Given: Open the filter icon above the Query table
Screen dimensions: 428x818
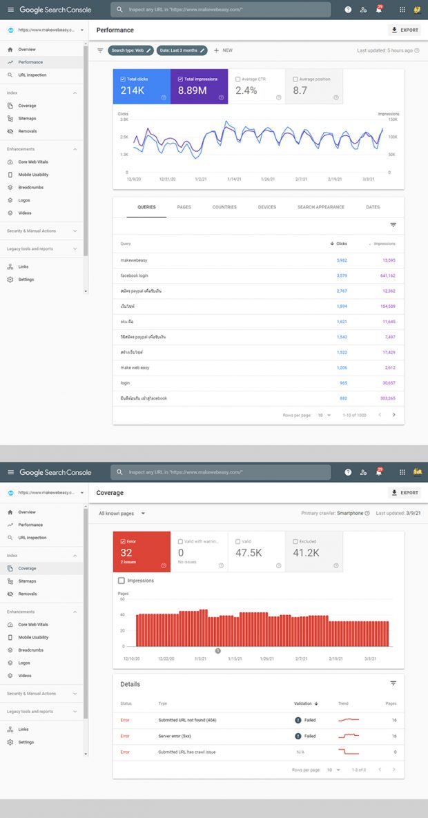Looking at the screenshot, I should pos(393,225).
